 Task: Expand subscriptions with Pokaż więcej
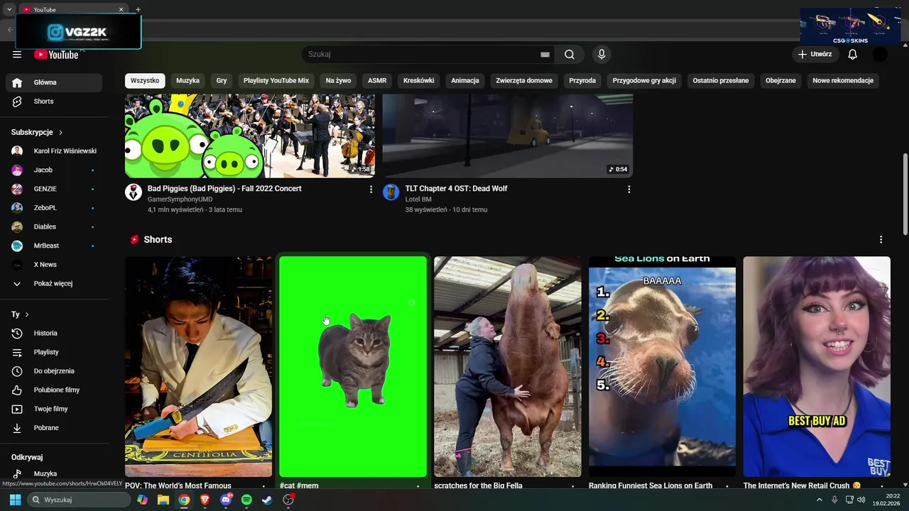54,284
